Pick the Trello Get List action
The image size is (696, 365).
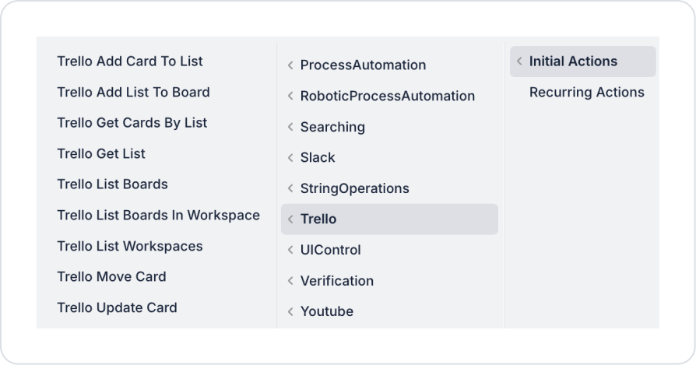(x=101, y=153)
